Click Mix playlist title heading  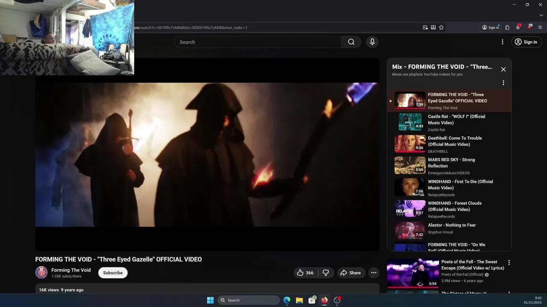tap(442, 67)
